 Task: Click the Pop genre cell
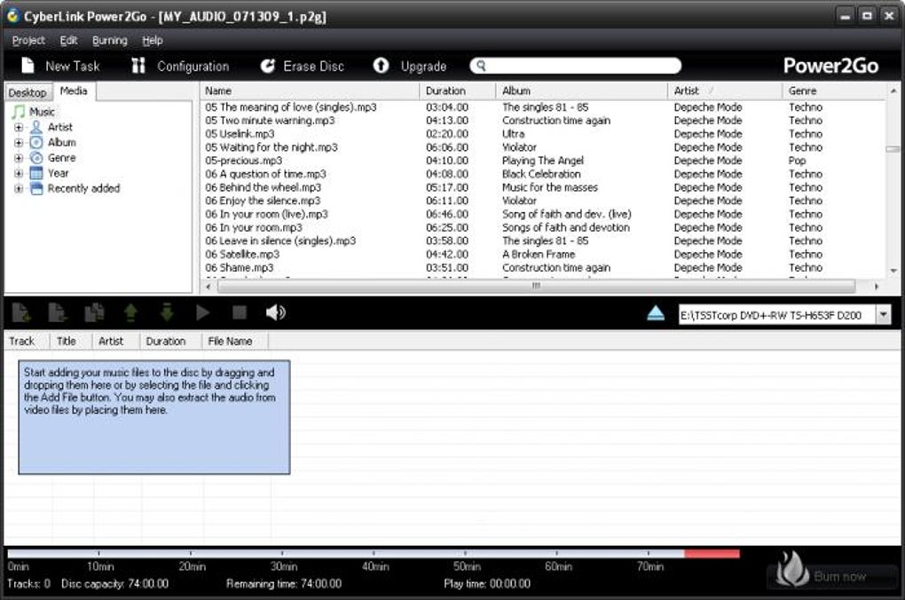tap(797, 161)
